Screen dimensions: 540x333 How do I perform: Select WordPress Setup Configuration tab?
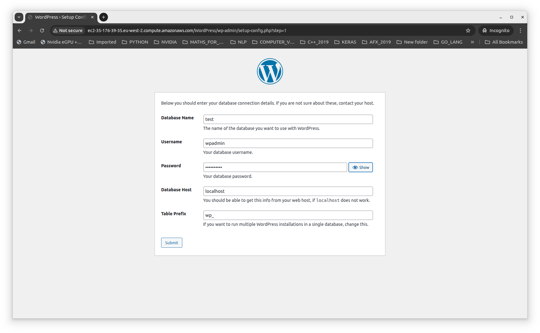click(61, 17)
